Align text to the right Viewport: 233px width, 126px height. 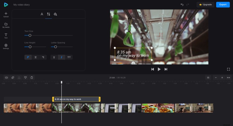tap(43, 57)
